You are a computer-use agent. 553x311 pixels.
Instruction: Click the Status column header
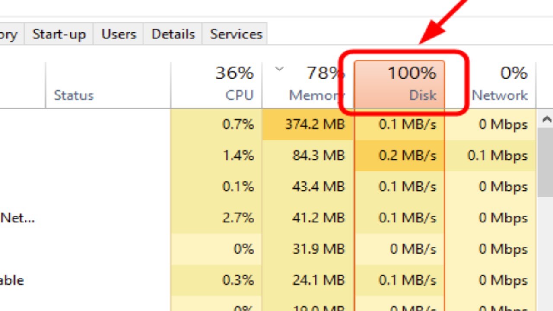74,95
